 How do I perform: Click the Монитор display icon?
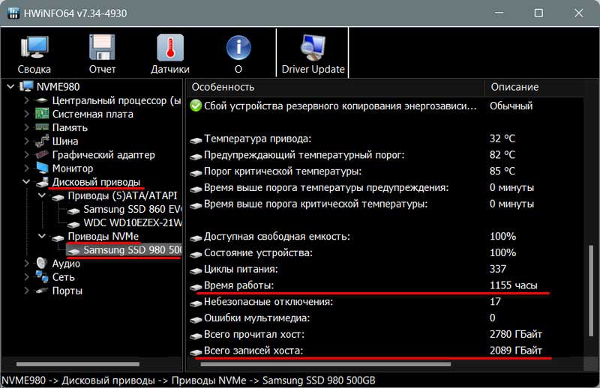[x=42, y=168]
